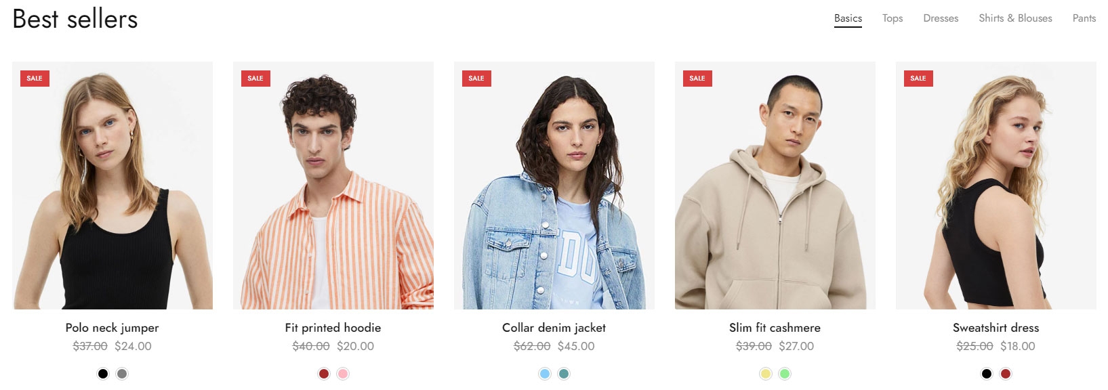Switch to the Tops tab

click(x=892, y=18)
